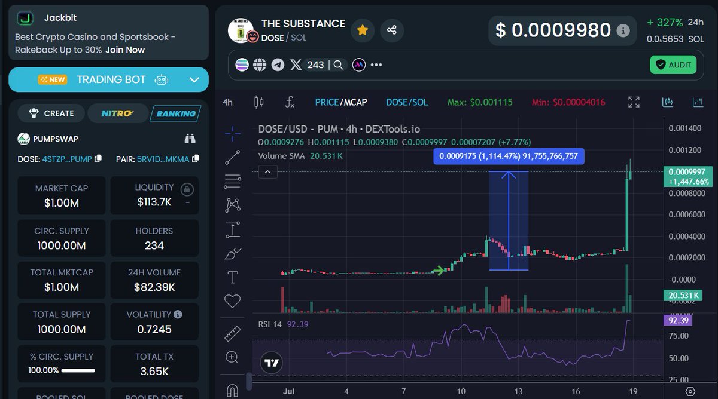Collapse the chart legend with the caret button
This screenshot has height=399, width=718.
(x=267, y=172)
